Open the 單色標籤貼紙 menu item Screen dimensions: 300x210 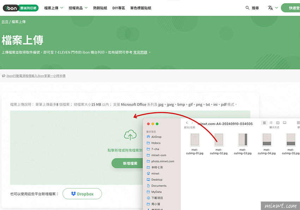(x=140, y=8)
